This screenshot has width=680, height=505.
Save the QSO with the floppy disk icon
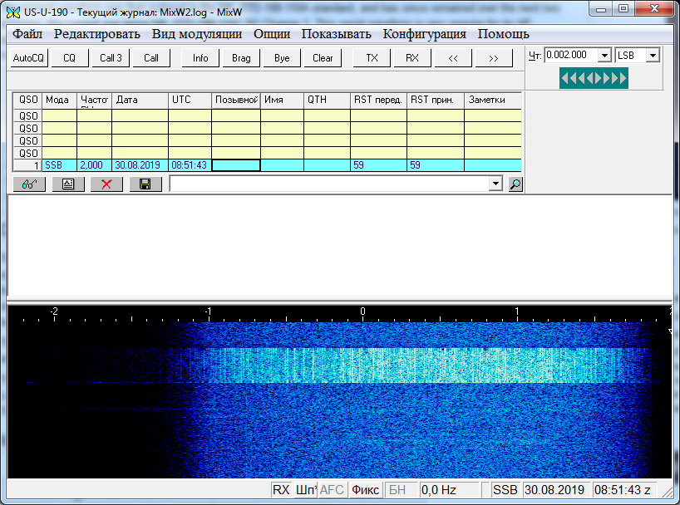click(x=145, y=184)
